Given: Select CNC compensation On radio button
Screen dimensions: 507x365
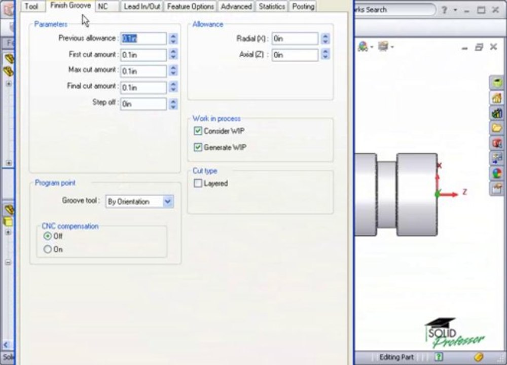Looking at the screenshot, I should point(48,249).
